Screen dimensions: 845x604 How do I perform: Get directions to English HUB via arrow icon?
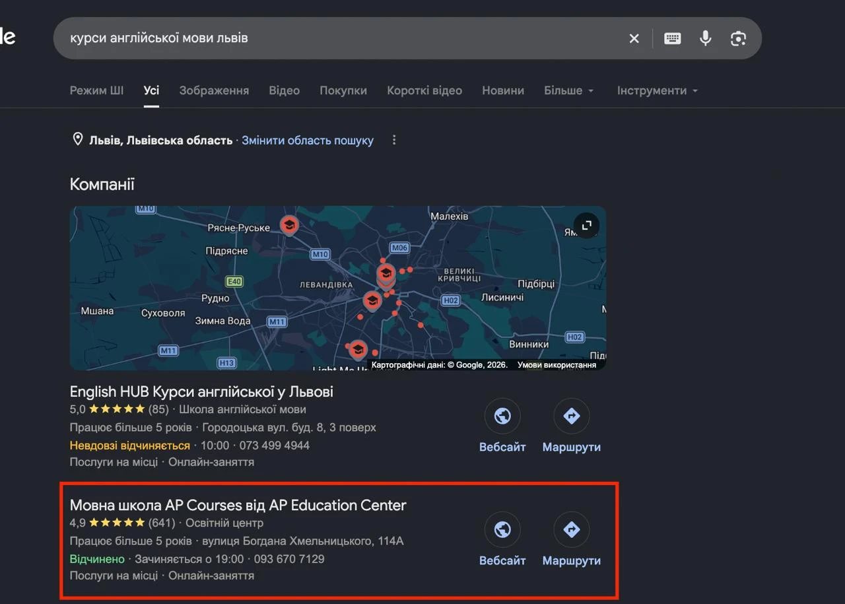coord(572,416)
